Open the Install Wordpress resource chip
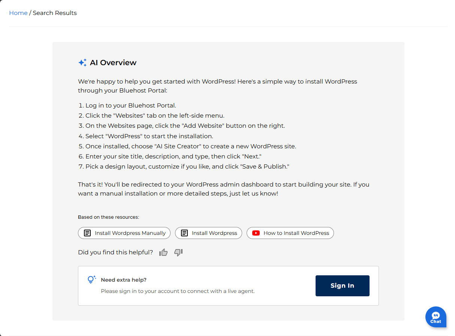This screenshot has width=455, height=336. pos(208,233)
